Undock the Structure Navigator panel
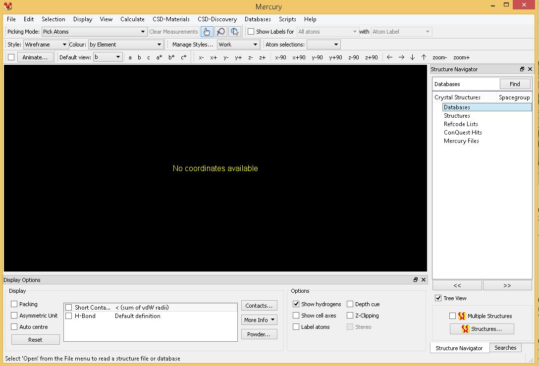 pos(522,69)
